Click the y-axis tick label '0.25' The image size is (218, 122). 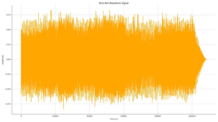tap(8, 45)
